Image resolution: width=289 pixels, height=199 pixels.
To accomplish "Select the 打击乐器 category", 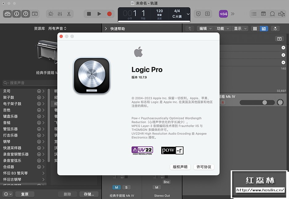I will [10, 135].
